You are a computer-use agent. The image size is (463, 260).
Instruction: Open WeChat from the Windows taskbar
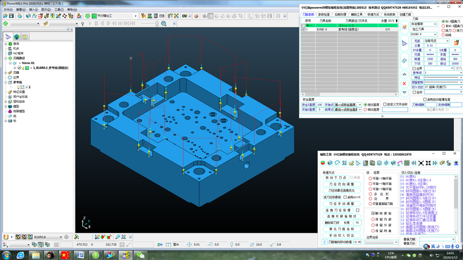pos(140,255)
